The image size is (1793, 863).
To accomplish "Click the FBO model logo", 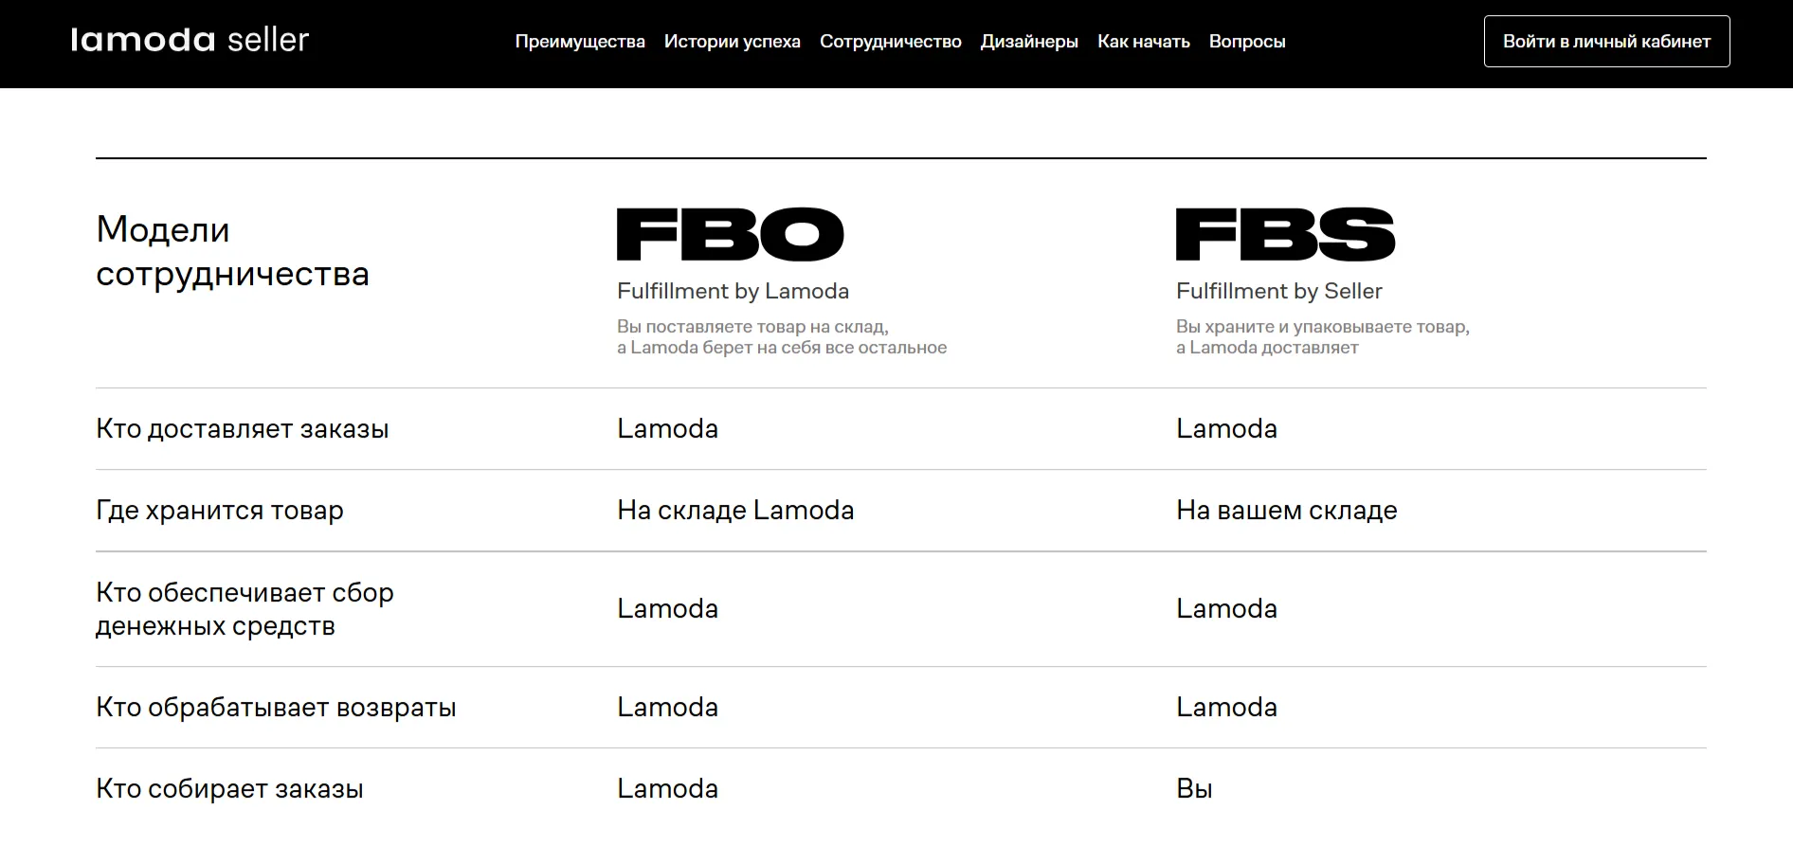I will (x=730, y=234).
